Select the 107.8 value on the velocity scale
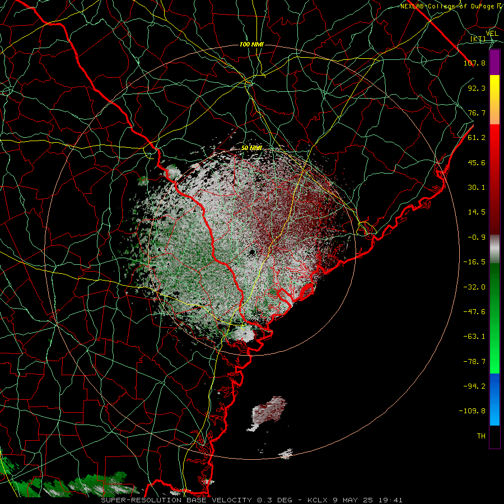This screenshot has width=504, height=504. click(x=474, y=63)
